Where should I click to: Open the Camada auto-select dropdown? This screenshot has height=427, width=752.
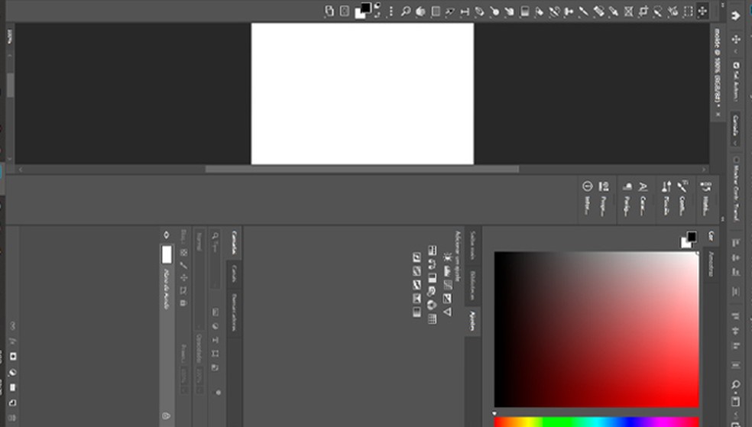coord(735,126)
